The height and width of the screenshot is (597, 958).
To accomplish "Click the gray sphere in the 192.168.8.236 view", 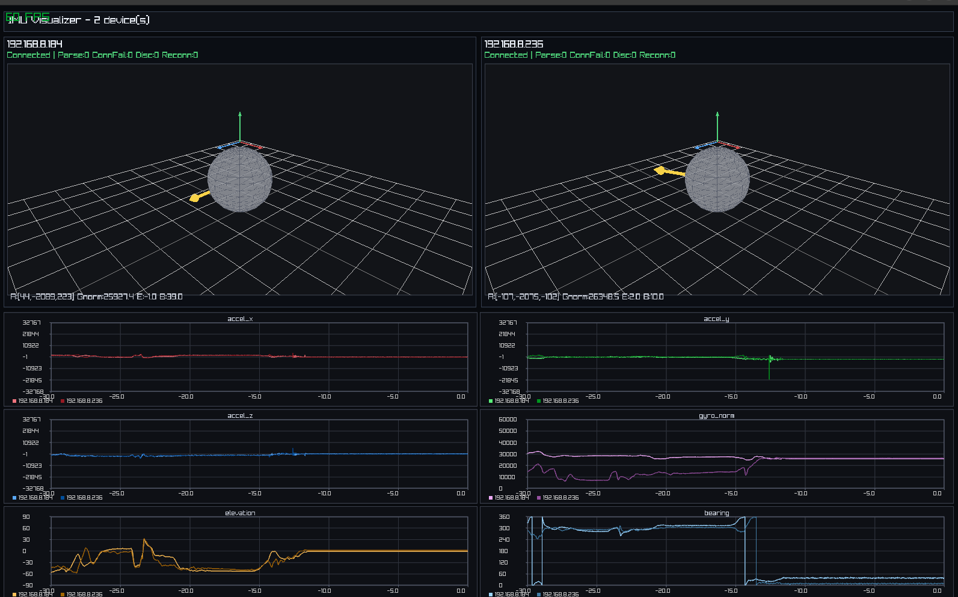I will coord(717,179).
